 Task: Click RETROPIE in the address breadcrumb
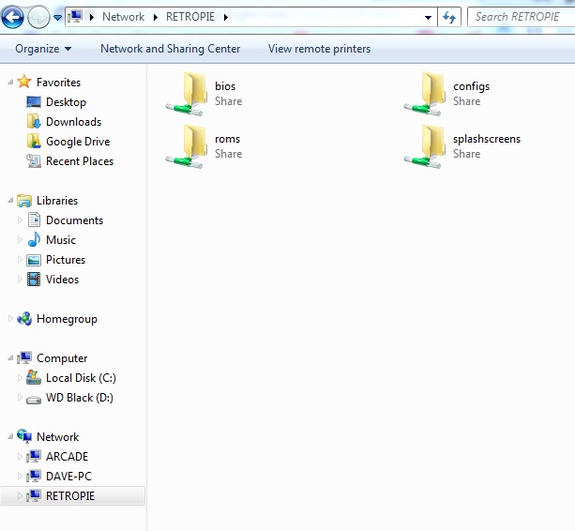[190, 17]
